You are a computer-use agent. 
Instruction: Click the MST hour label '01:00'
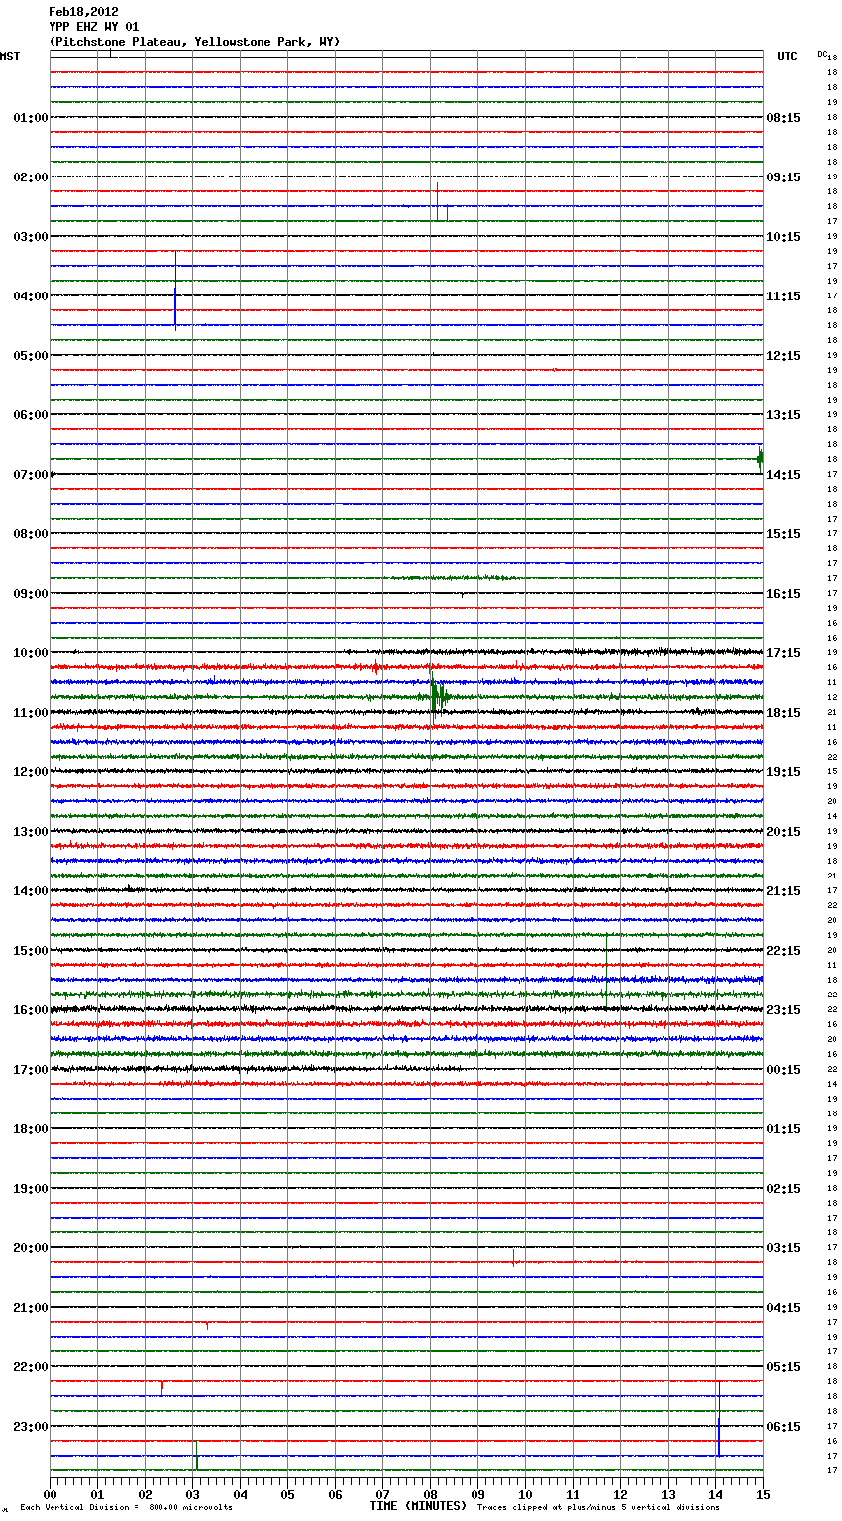tap(31, 118)
